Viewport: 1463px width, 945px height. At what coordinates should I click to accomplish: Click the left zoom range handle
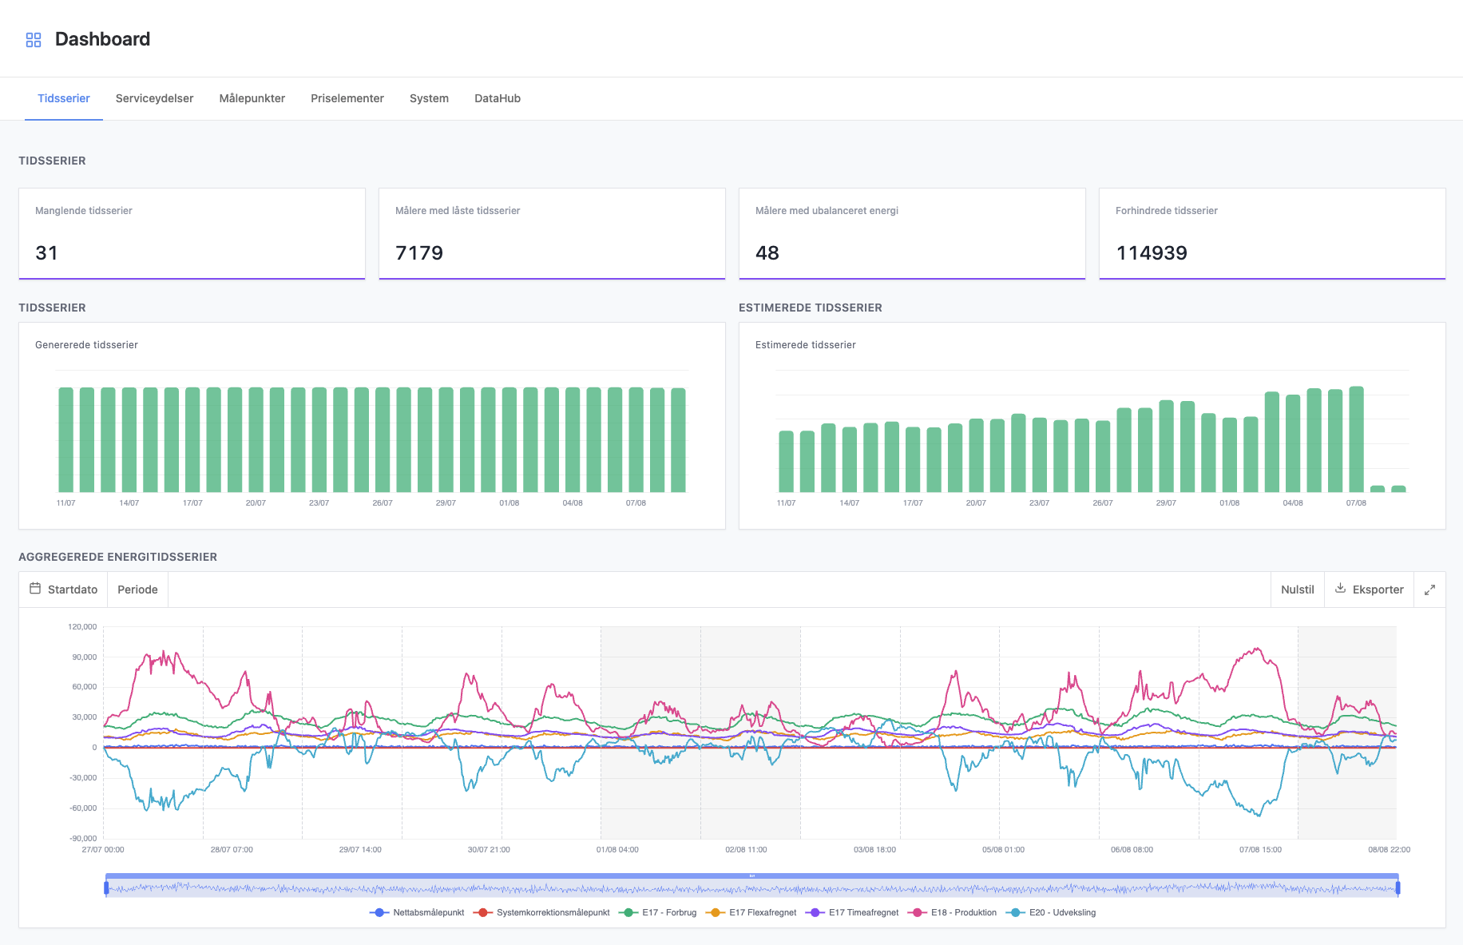106,887
